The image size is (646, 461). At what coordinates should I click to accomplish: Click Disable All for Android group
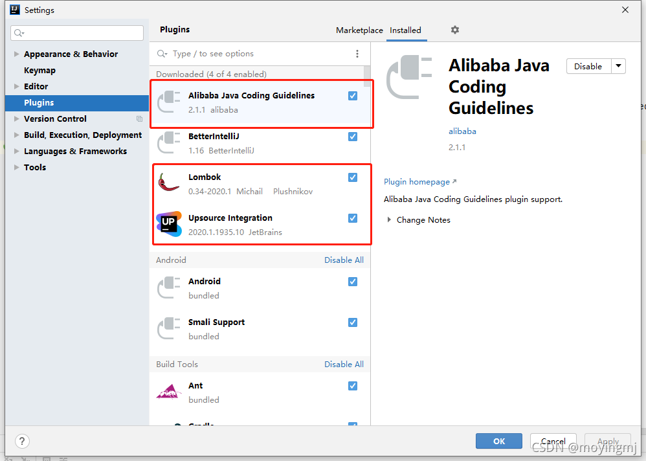[344, 260]
